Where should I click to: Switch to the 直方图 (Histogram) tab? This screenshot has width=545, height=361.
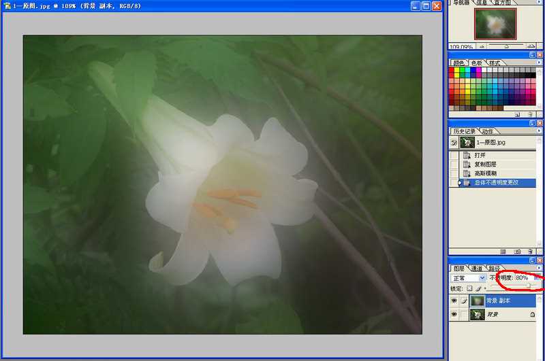coord(503,3)
